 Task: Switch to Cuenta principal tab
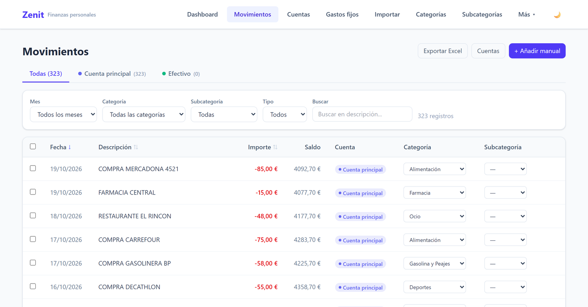pyautogui.click(x=112, y=74)
